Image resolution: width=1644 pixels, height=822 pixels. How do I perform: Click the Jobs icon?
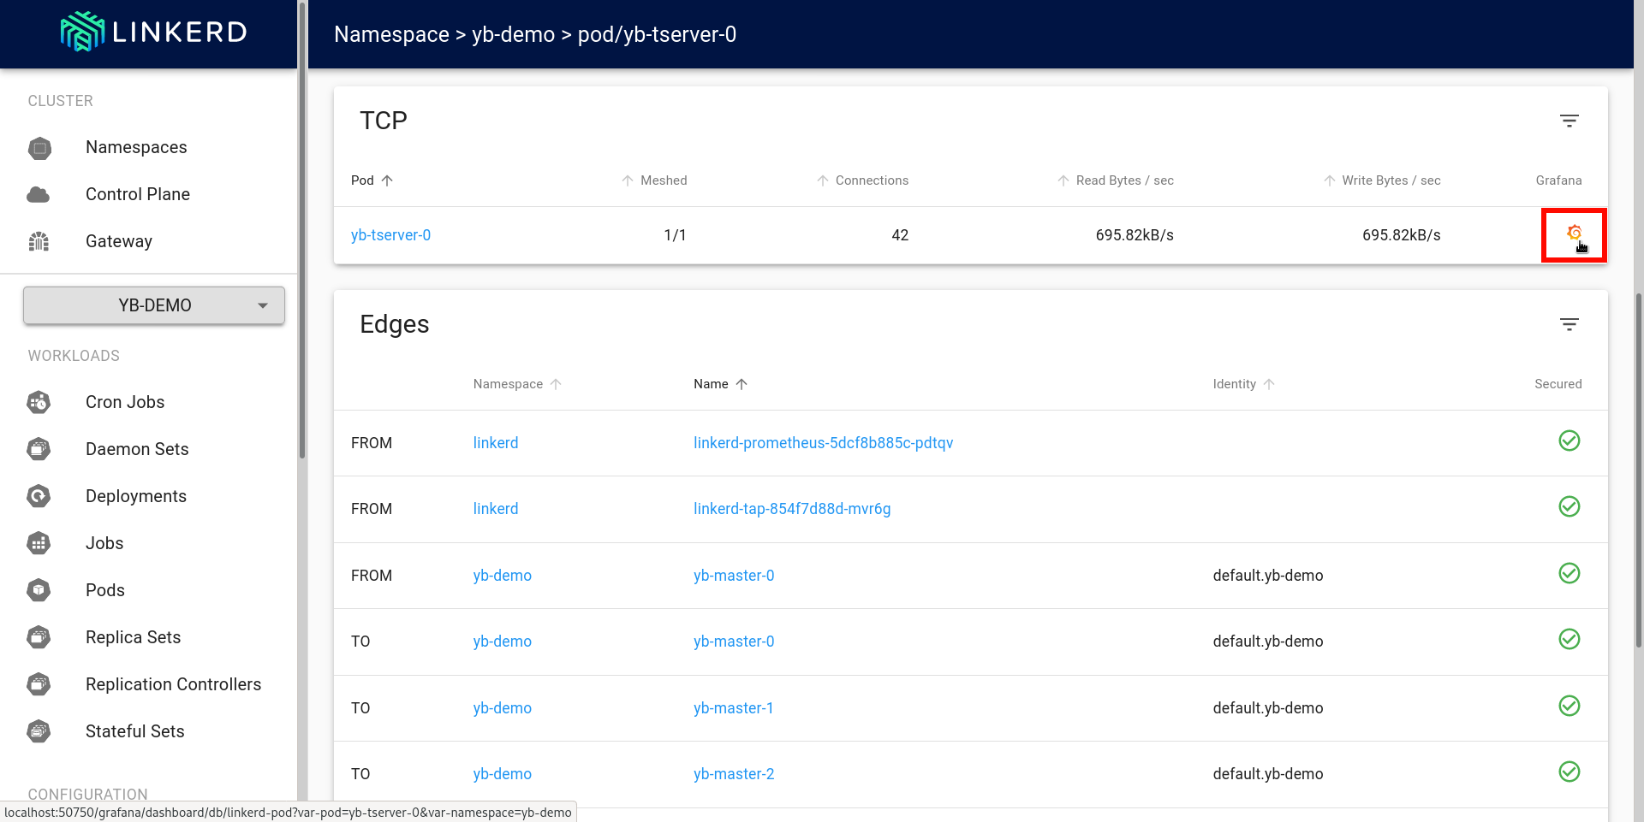coord(39,543)
